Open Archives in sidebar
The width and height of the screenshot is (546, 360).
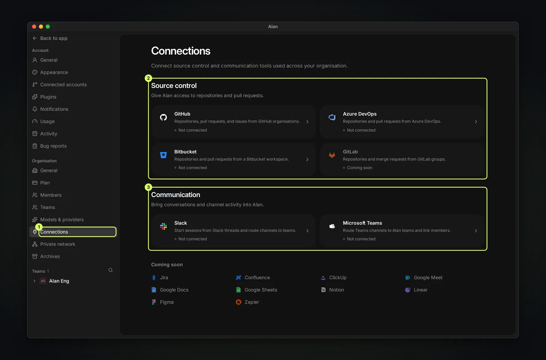pyautogui.click(x=73, y=256)
